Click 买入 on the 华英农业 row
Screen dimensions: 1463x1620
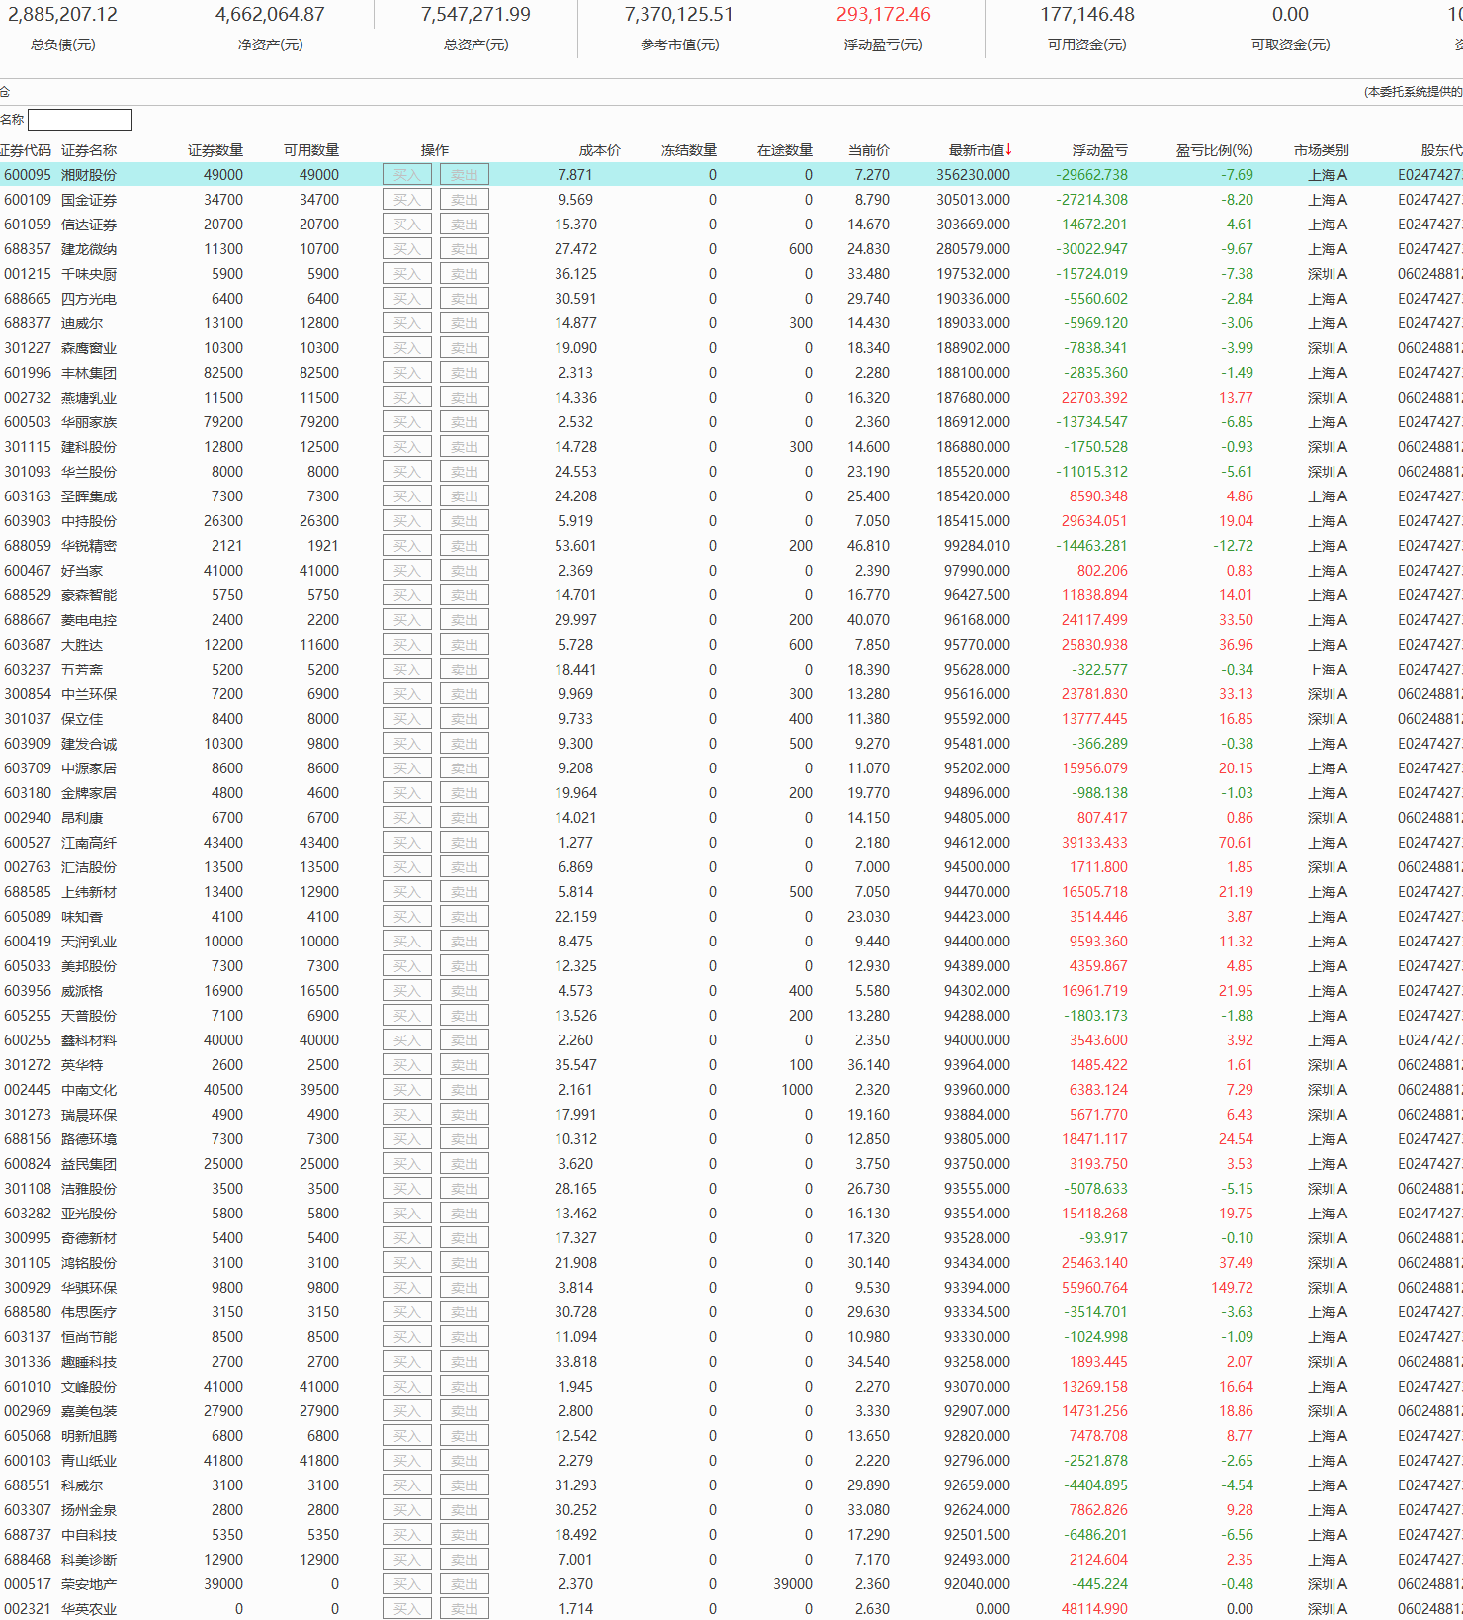[406, 1609]
